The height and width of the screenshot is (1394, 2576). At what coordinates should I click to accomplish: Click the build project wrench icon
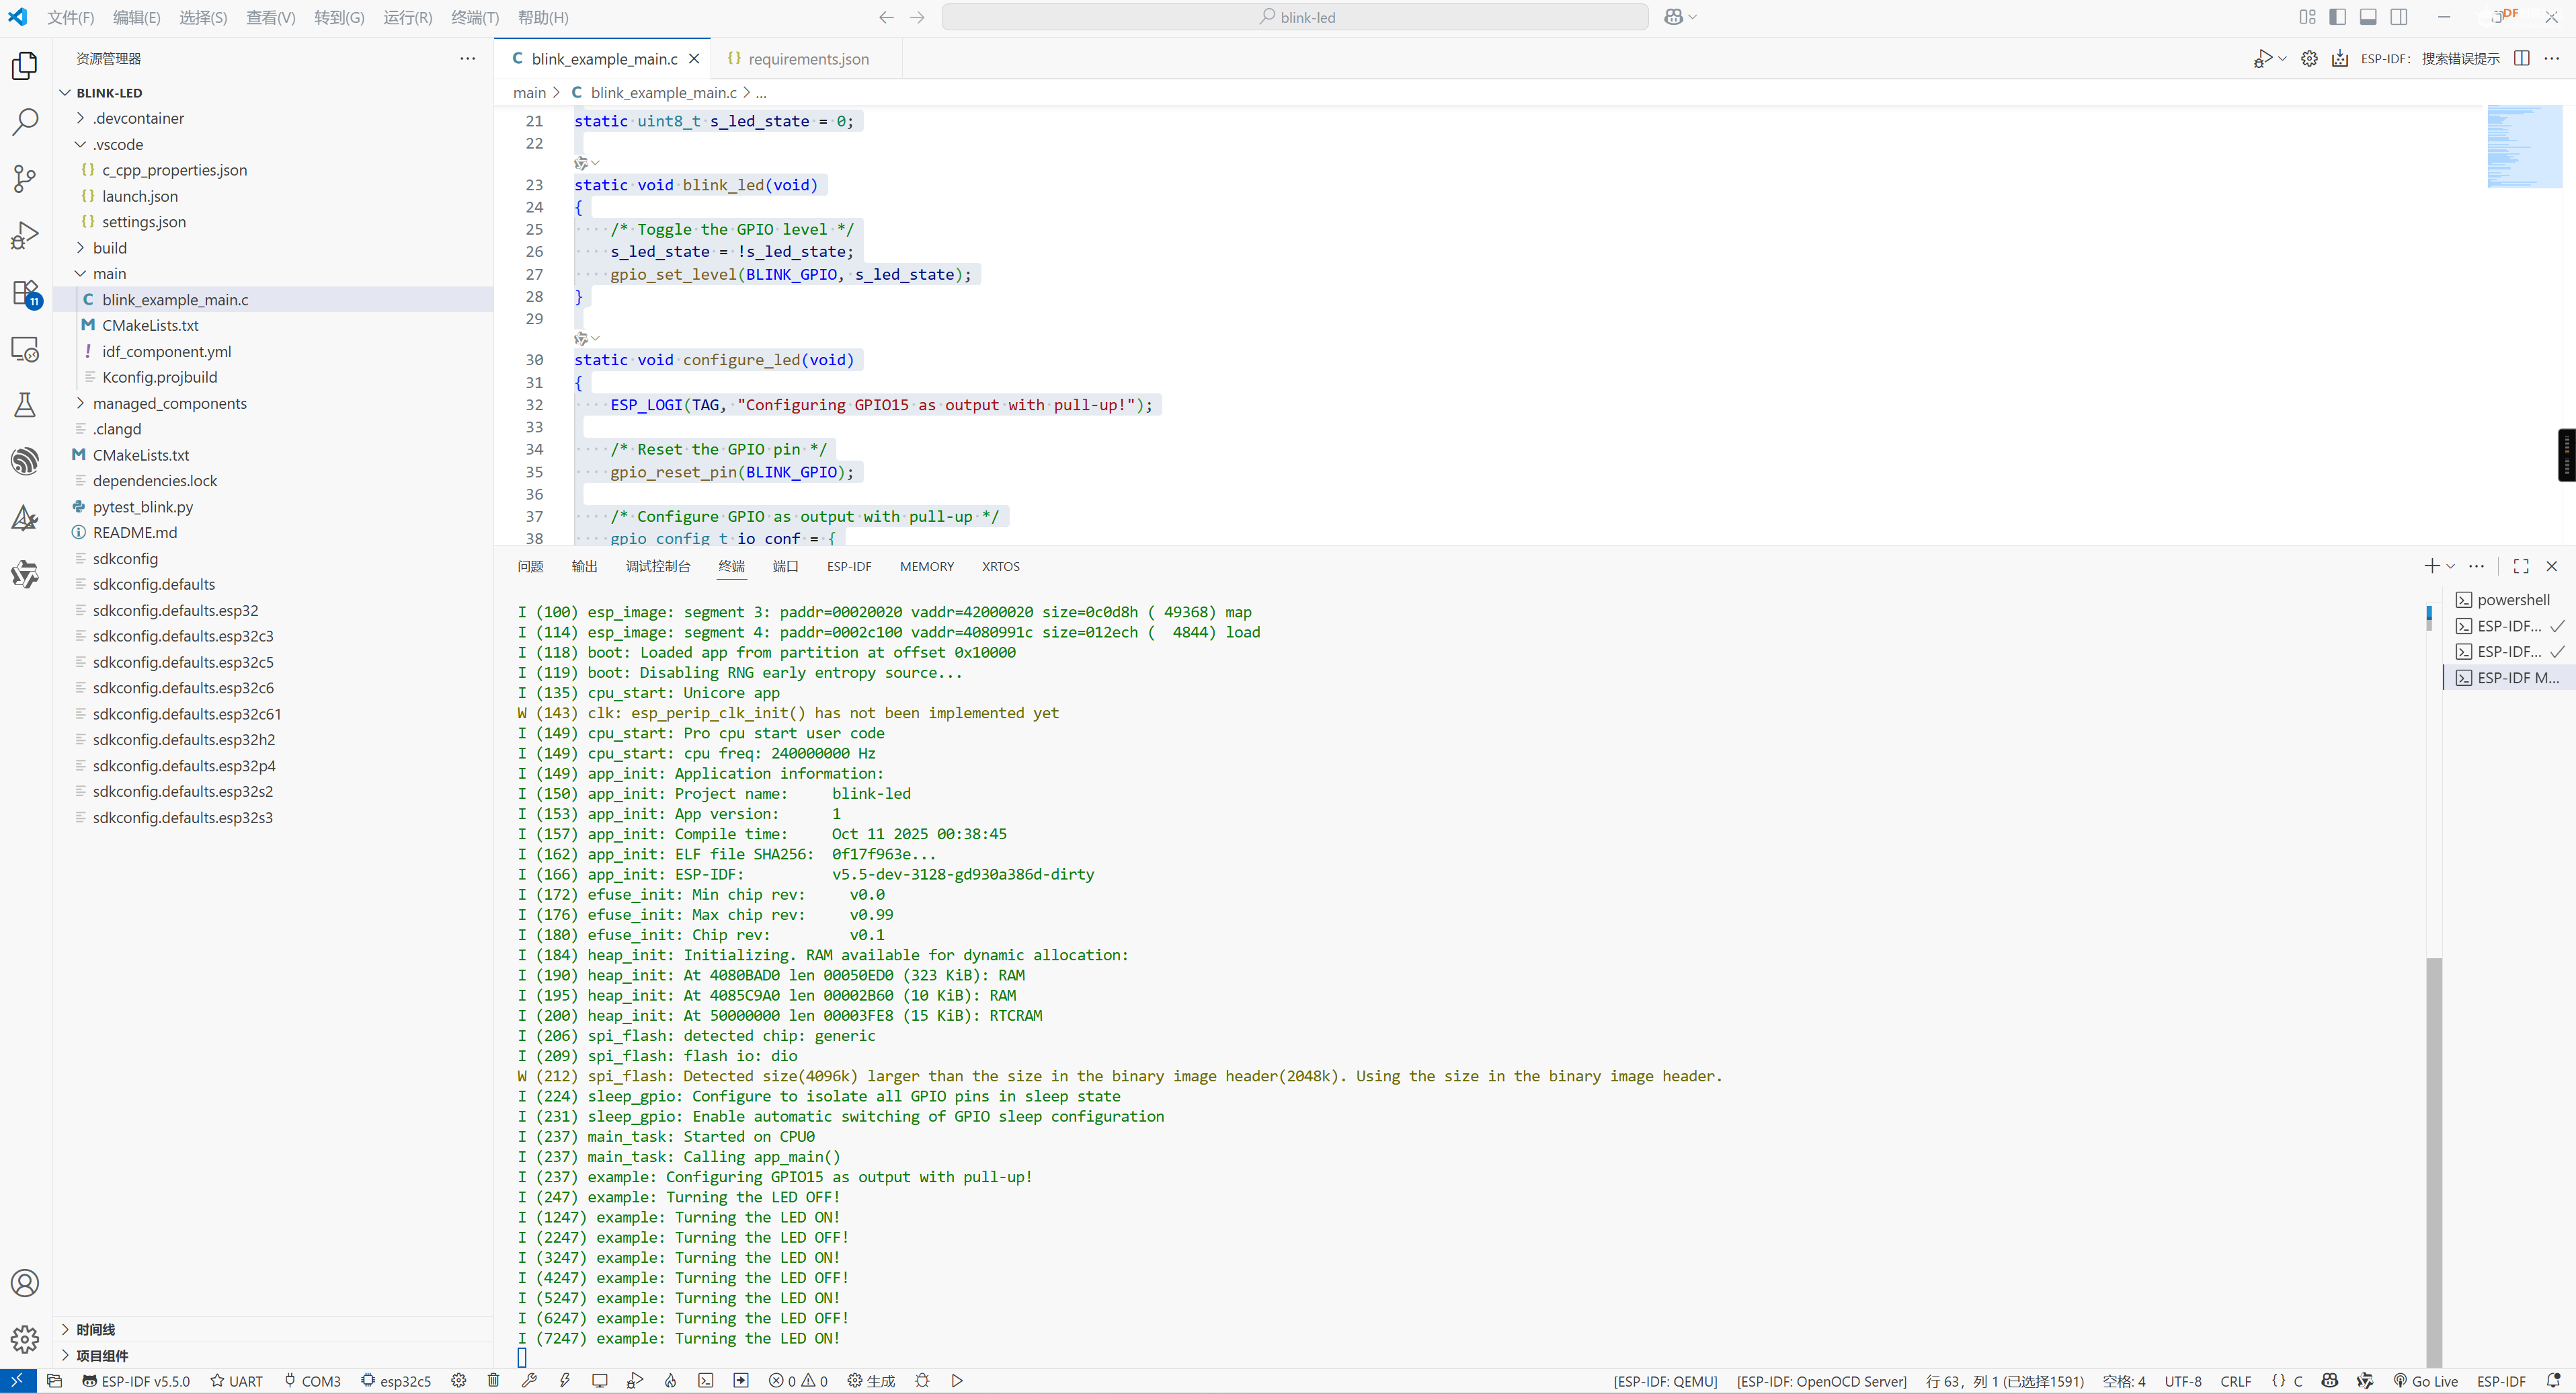529,1380
